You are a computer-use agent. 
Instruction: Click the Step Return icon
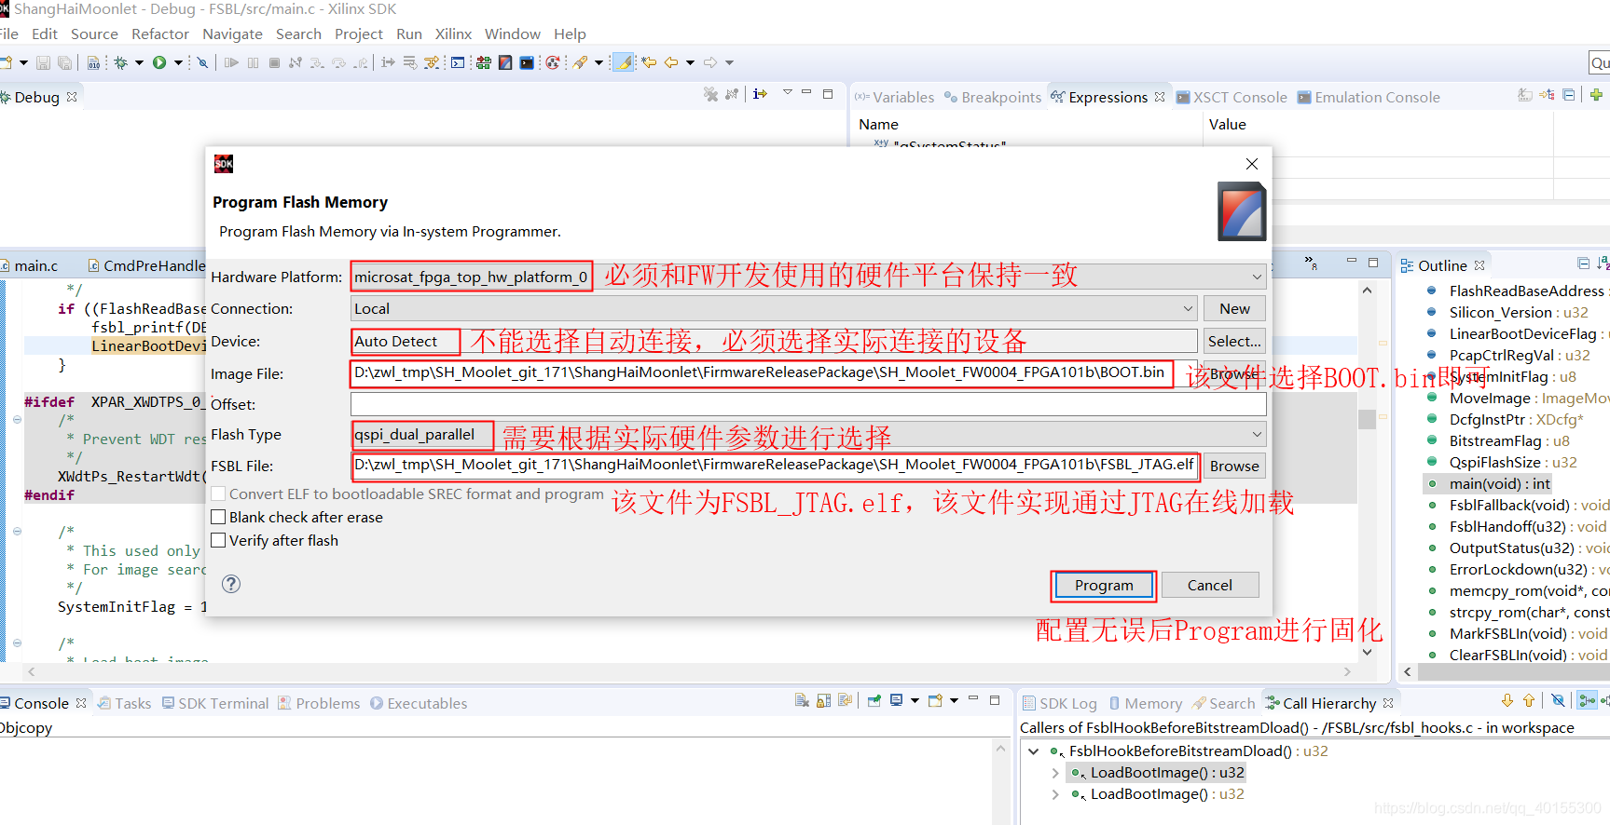click(360, 62)
